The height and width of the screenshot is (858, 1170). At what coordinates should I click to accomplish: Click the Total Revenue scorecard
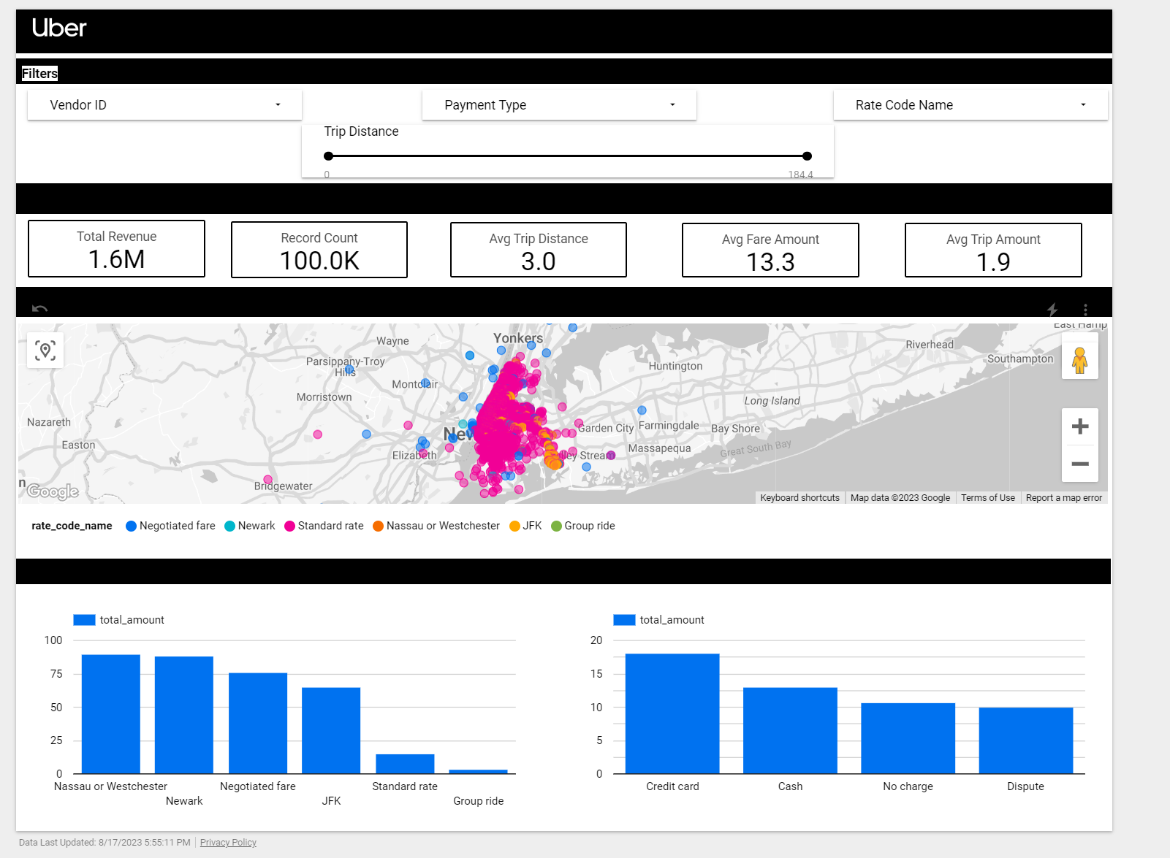click(116, 249)
